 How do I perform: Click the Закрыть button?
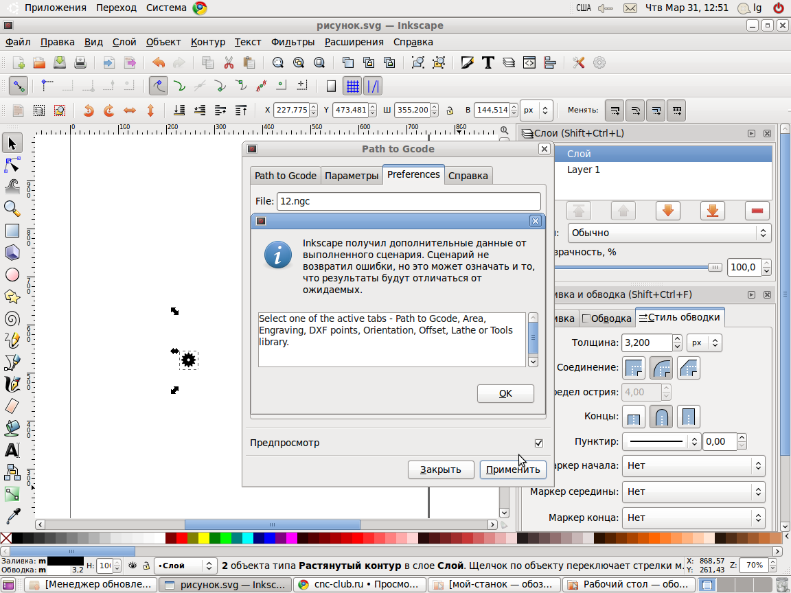click(x=441, y=469)
